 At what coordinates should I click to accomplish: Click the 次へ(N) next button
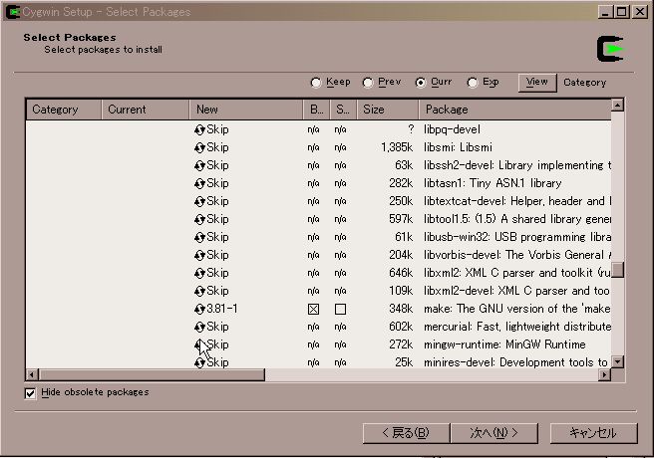(x=495, y=433)
